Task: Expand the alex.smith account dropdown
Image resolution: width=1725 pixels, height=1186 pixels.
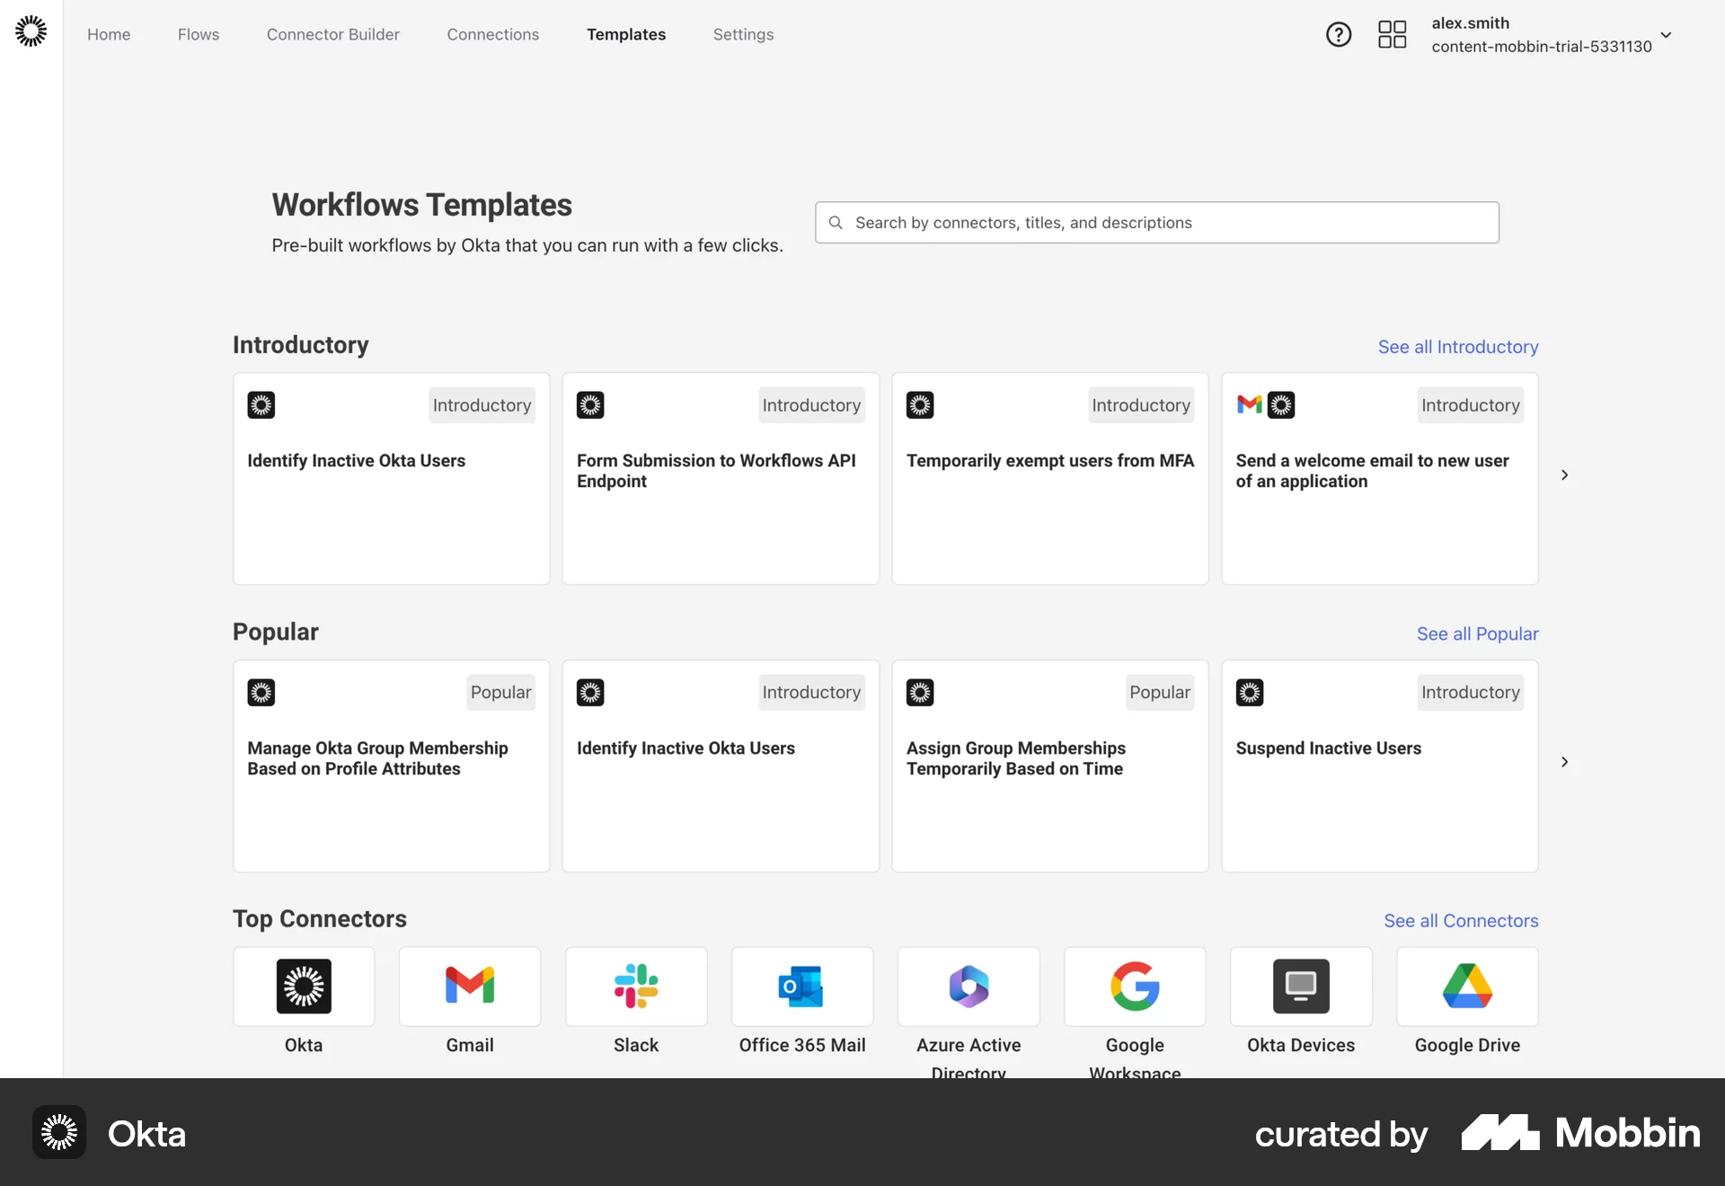Action: tap(1667, 34)
